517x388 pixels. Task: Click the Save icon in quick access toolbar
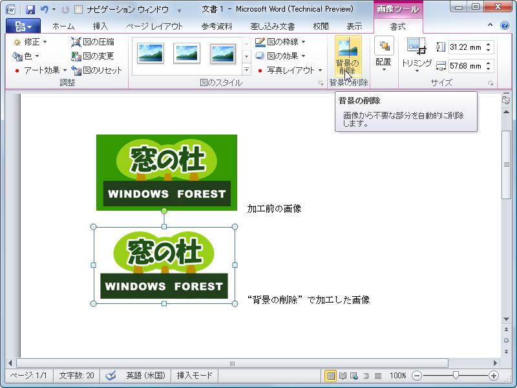point(30,10)
